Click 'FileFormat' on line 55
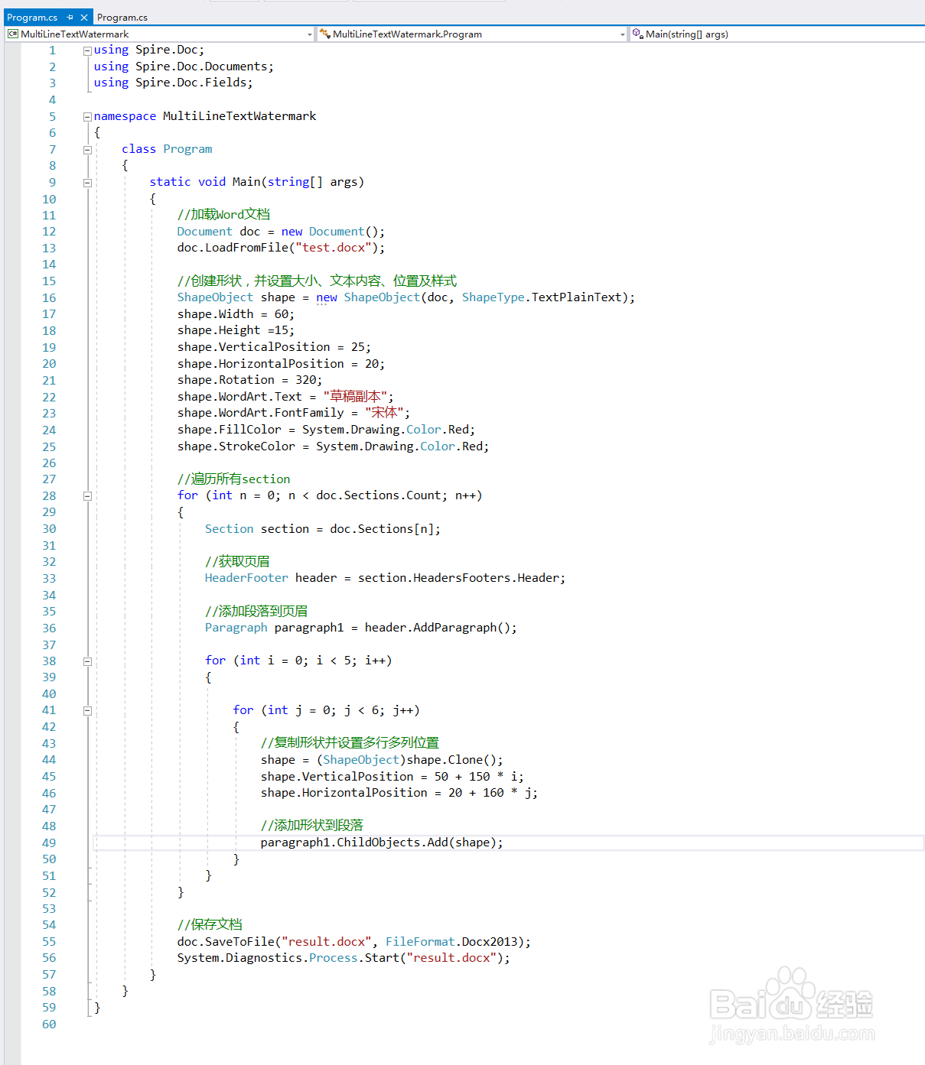925x1065 pixels. point(419,942)
